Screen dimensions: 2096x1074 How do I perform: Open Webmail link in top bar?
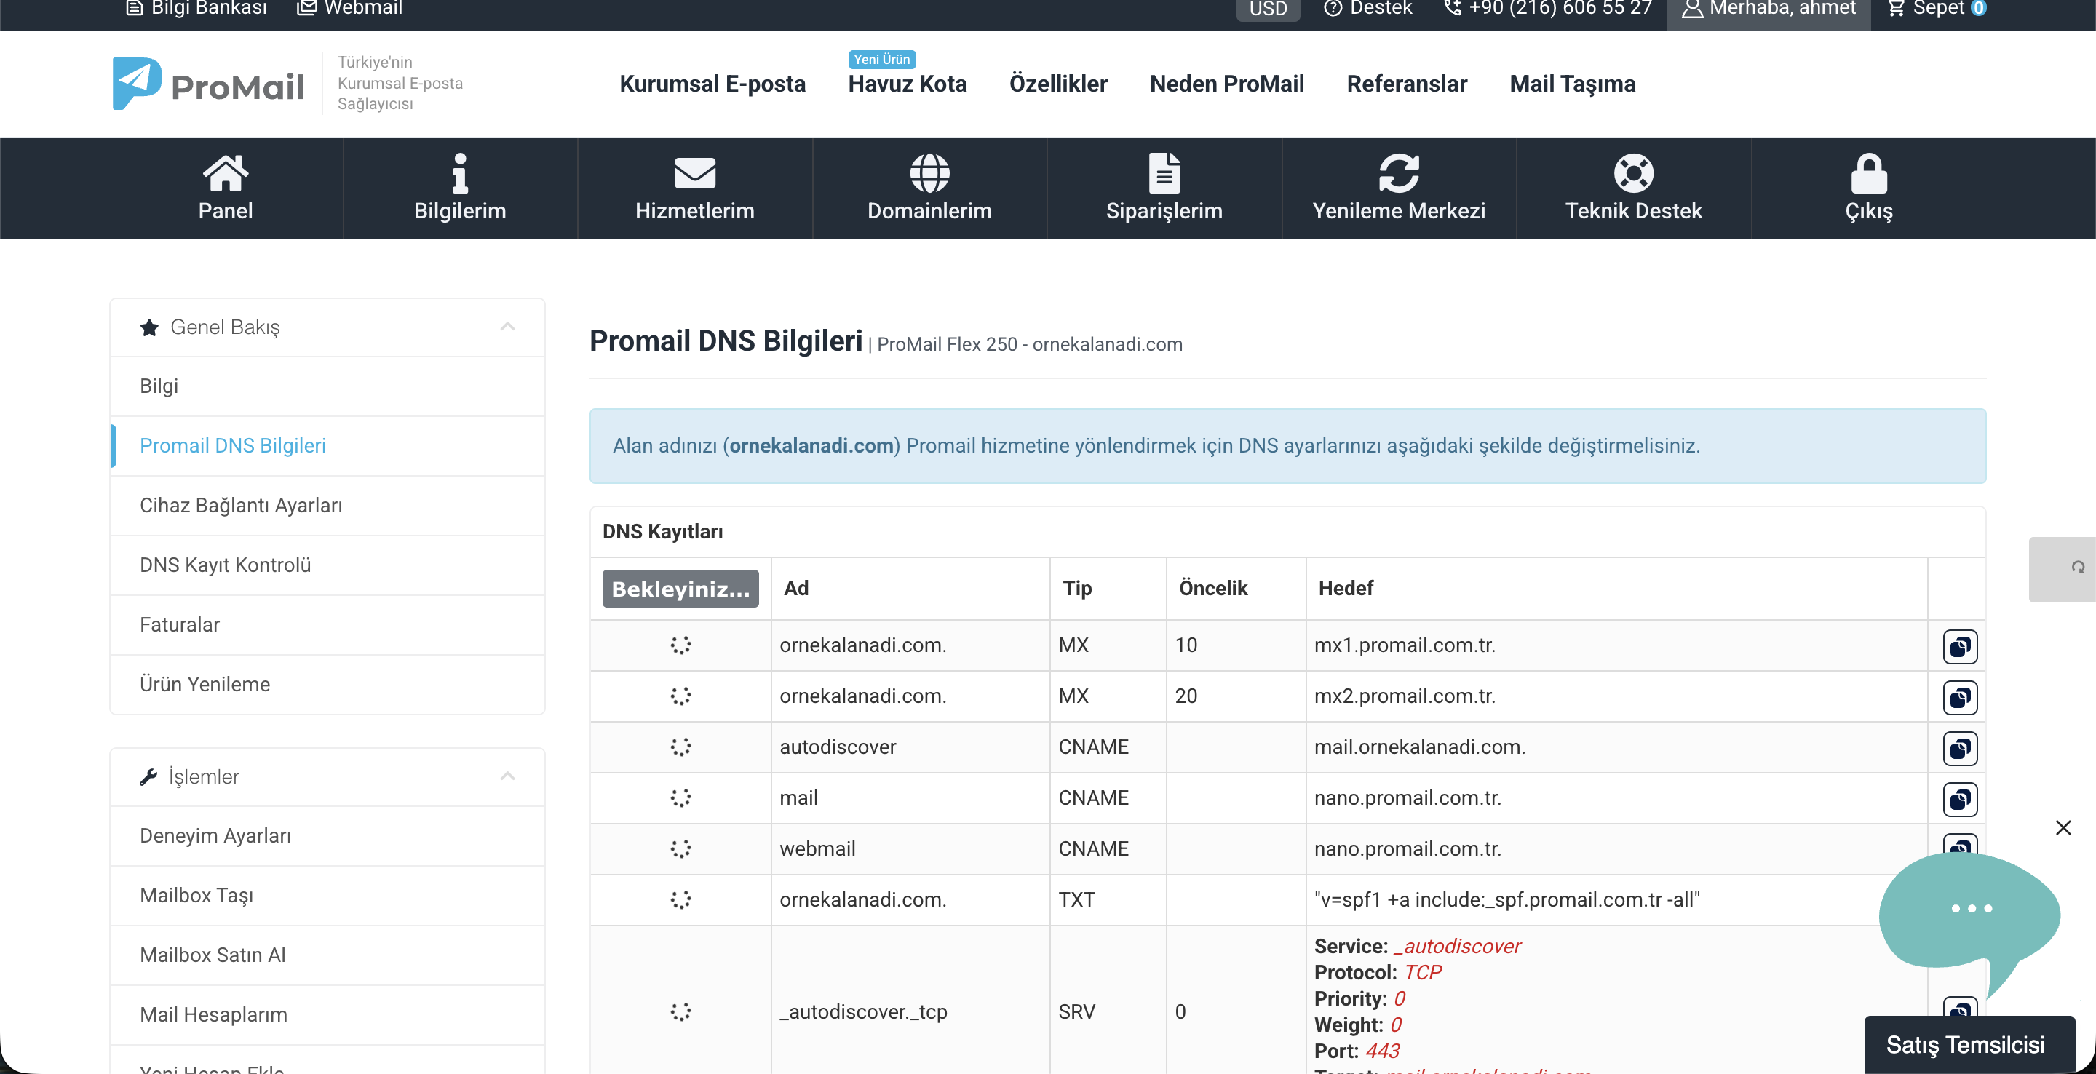pyautogui.click(x=350, y=8)
